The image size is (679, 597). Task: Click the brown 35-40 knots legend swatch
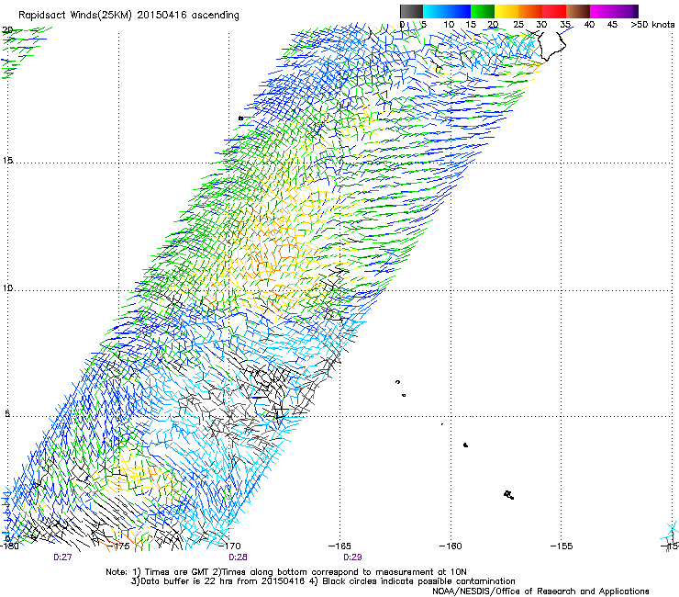(578, 11)
